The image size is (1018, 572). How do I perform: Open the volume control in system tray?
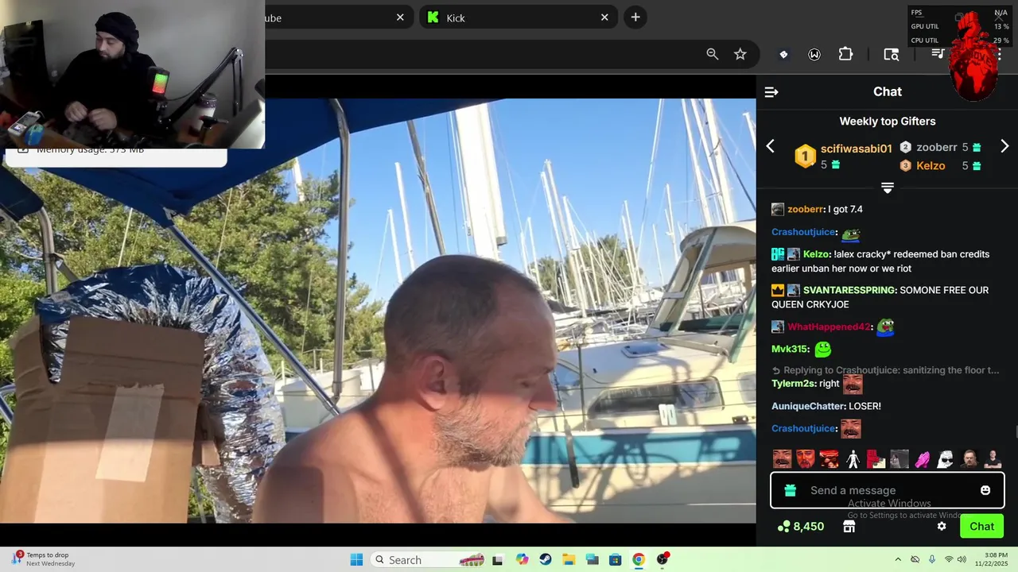click(962, 559)
